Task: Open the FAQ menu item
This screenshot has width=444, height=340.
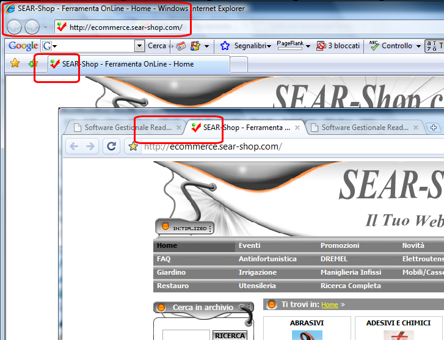Action: (x=164, y=259)
